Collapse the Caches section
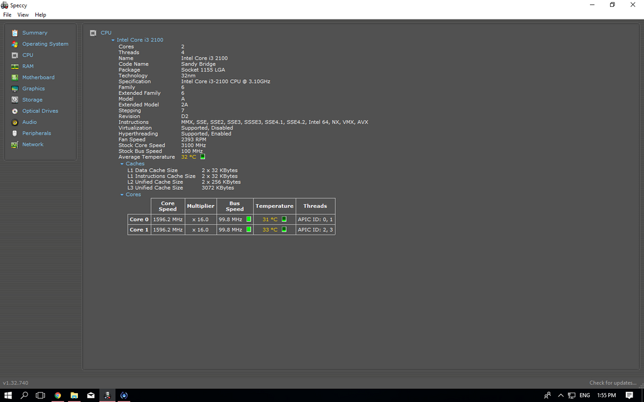 pyautogui.click(x=122, y=164)
